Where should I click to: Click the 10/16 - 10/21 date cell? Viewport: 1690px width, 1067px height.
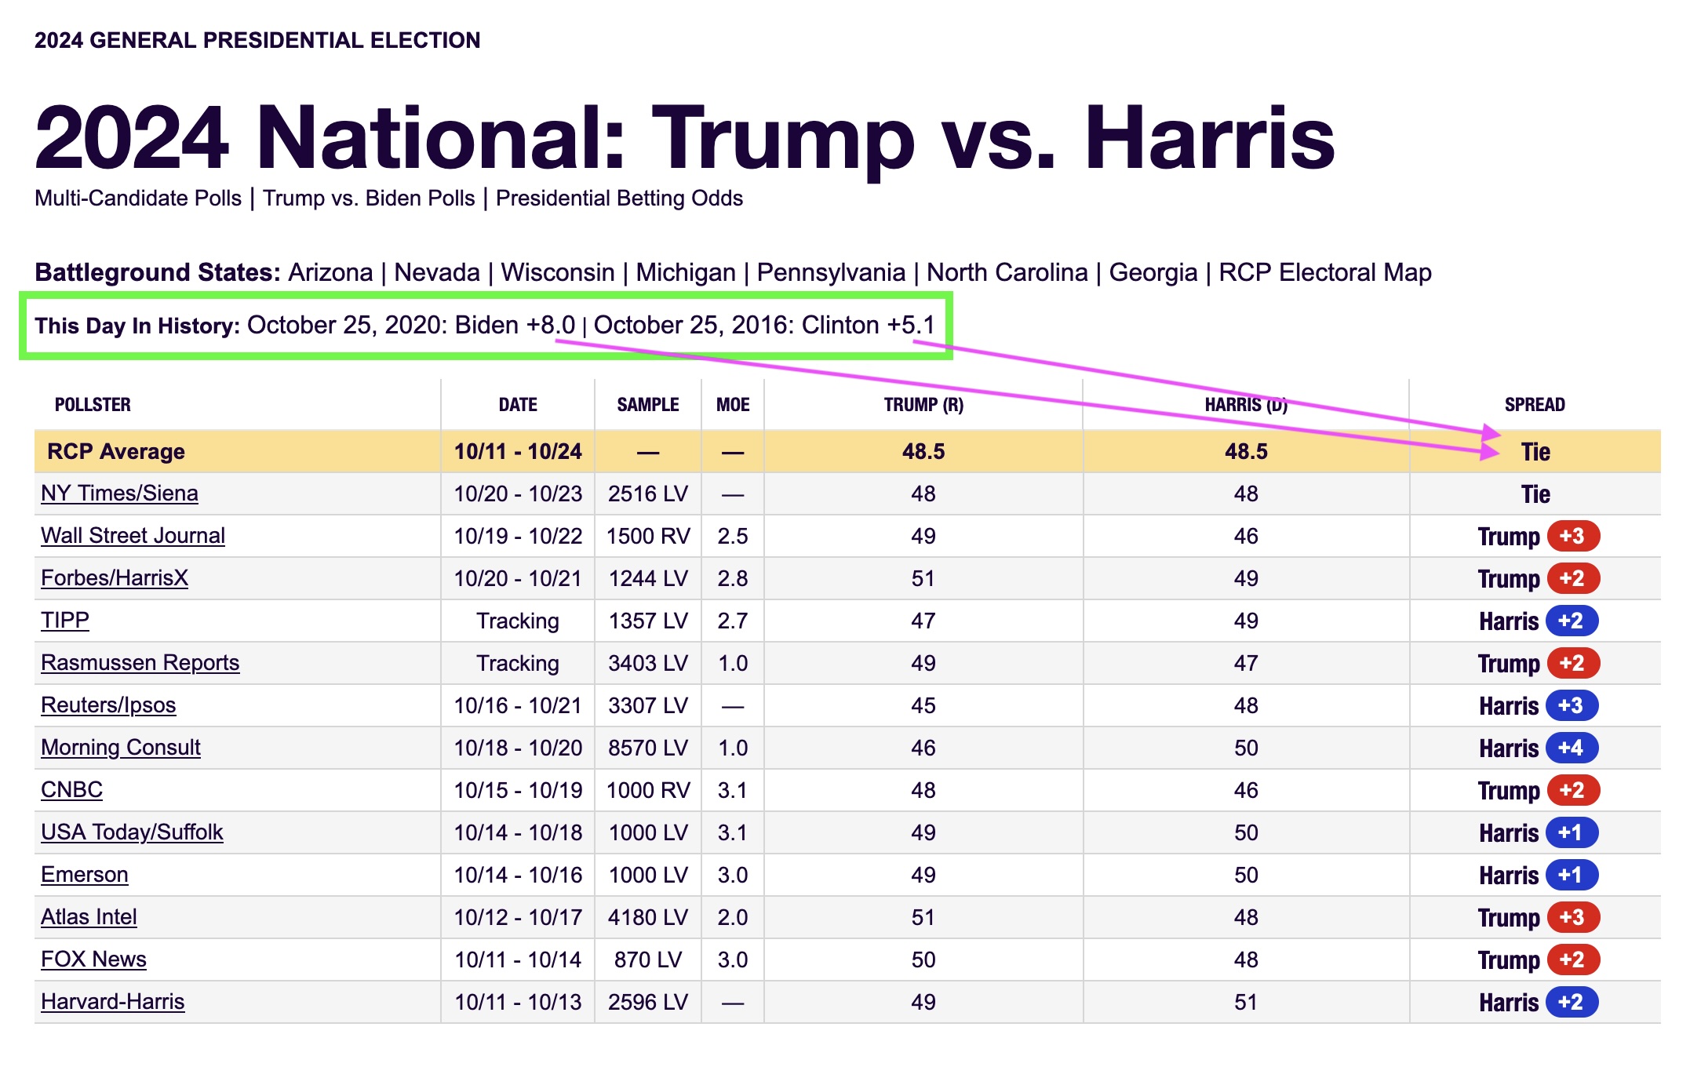[x=518, y=705]
